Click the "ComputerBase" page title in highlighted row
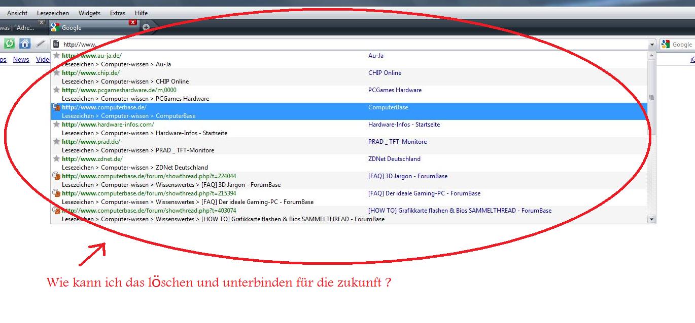The width and height of the screenshot is (695, 323). coord(388,107)
